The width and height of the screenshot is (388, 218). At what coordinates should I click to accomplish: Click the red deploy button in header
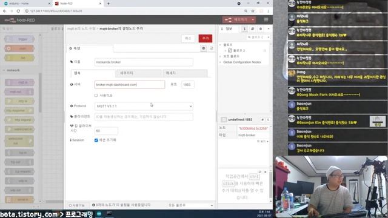tap(236, 20)
